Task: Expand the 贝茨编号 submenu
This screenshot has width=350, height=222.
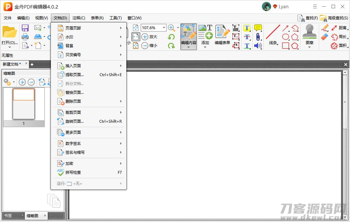Action: pos(89,55)
